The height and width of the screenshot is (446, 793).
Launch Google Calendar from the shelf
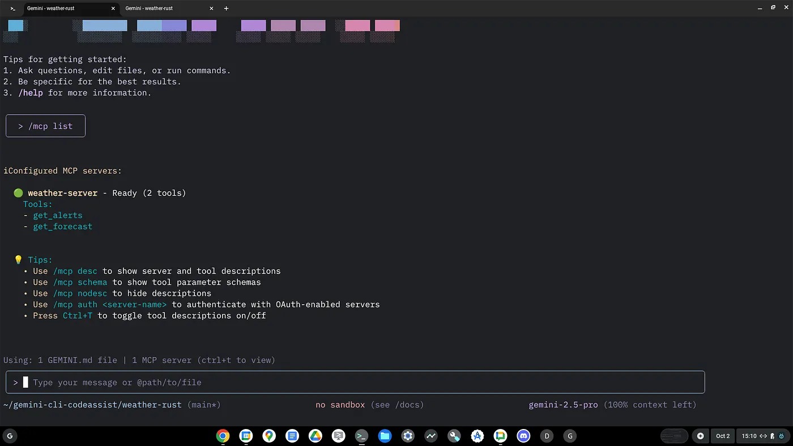[246, 436]
